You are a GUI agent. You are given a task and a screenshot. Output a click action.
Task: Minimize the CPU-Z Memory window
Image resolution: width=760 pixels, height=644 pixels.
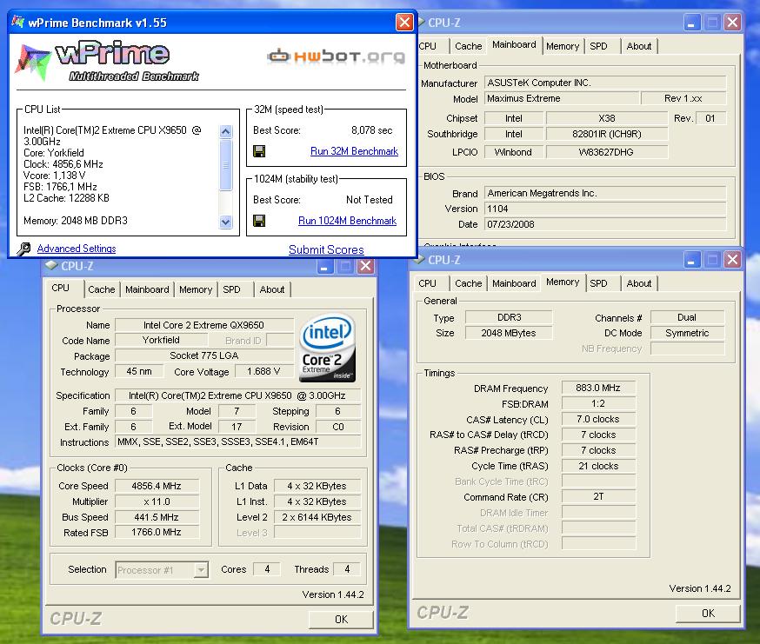[x=691, y=260]
